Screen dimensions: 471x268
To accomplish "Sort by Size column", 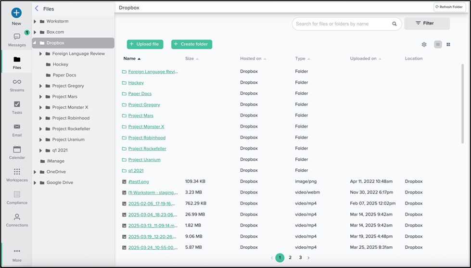I will pyautogui.click(x=192, y=59).
